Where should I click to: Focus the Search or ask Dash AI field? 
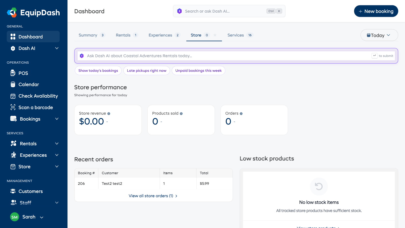pos(229,11)
